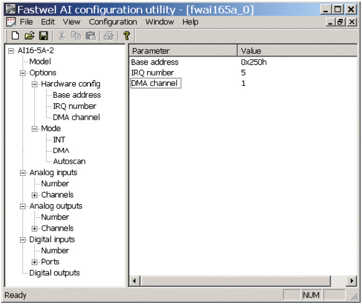Screen dimensions: 362x306
Task: Open the Configuration menu
Action: (113, 22)
